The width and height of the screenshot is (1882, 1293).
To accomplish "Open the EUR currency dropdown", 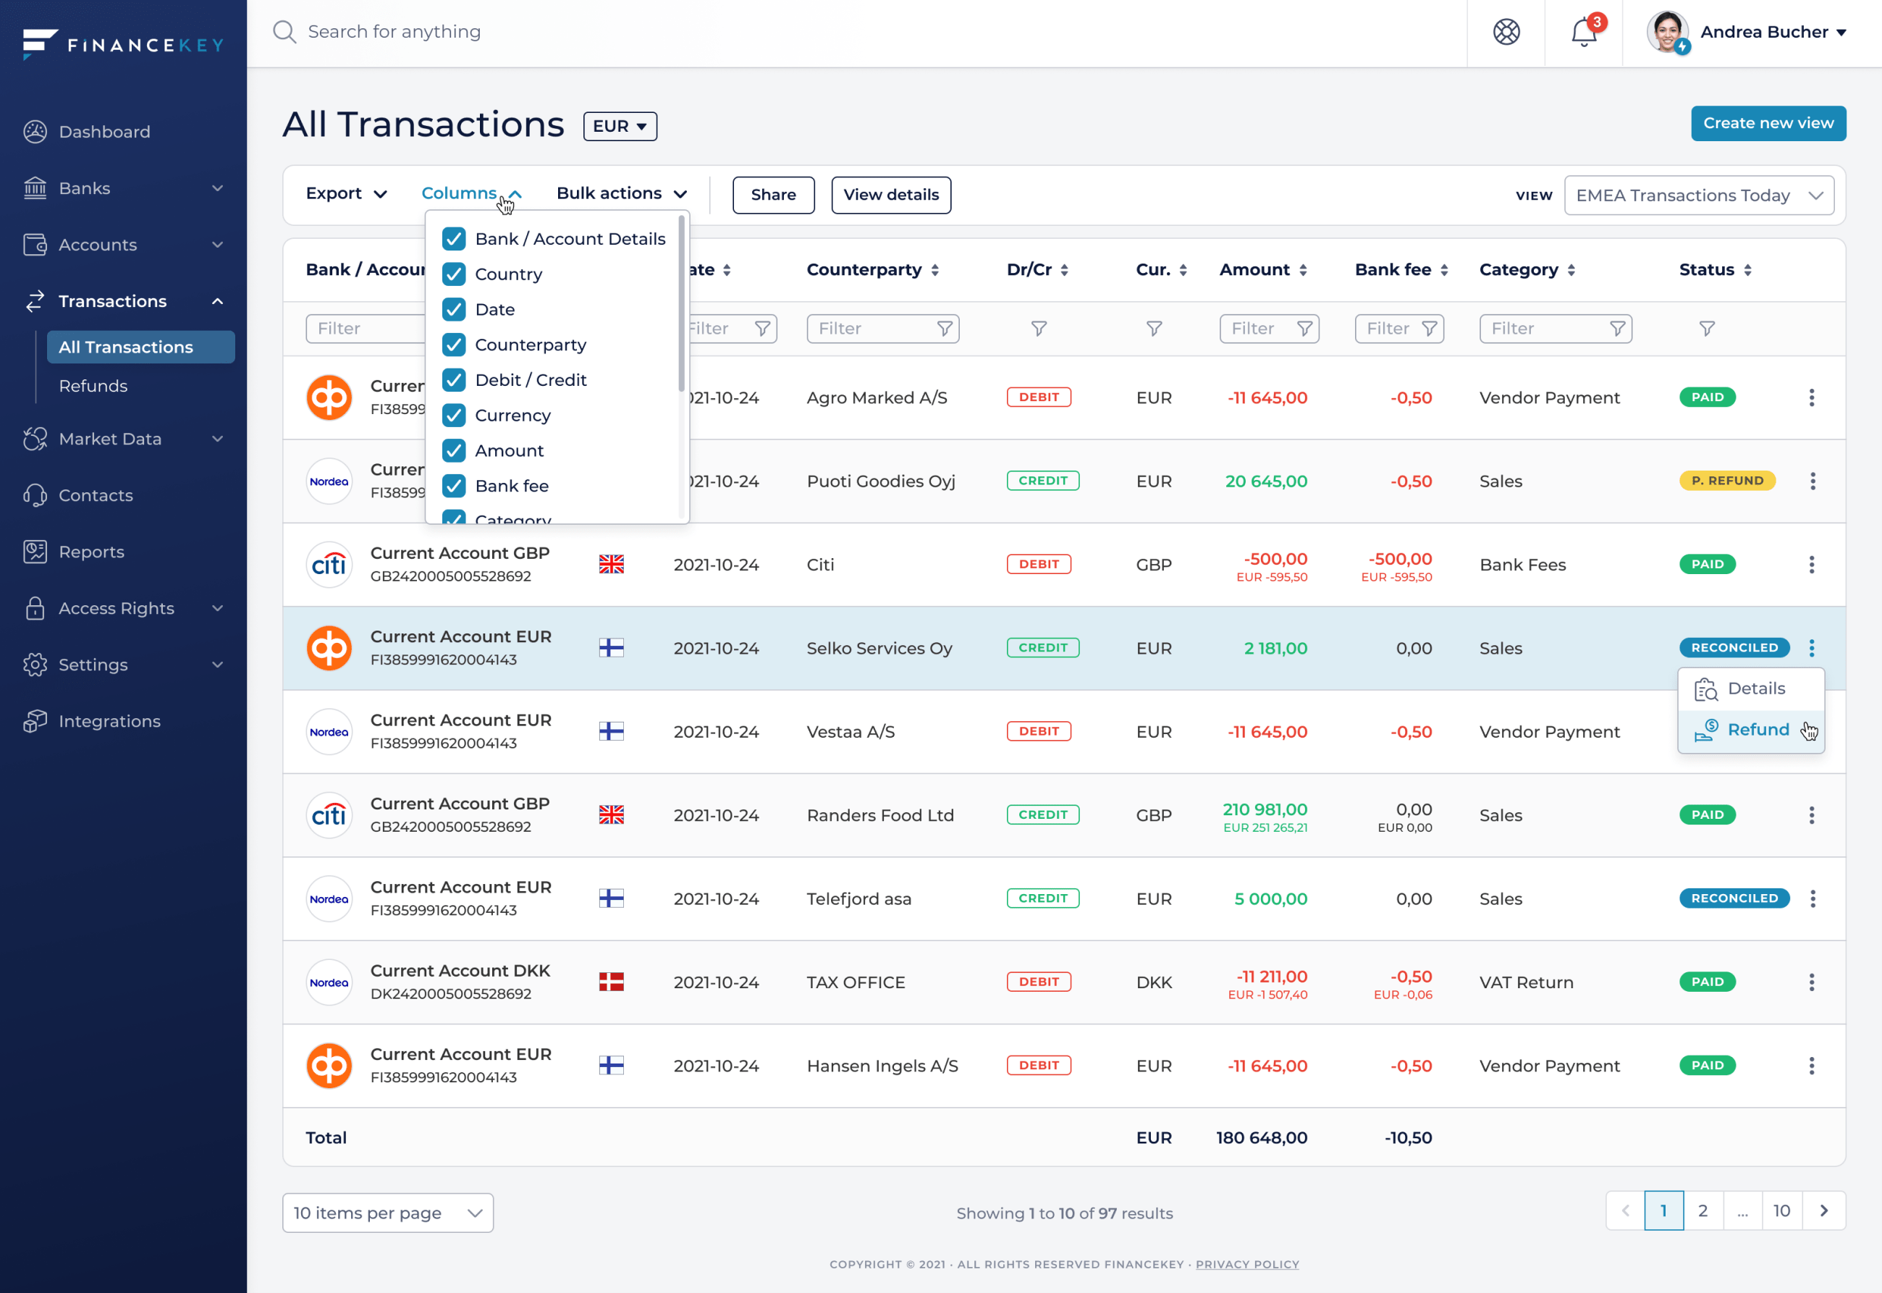I will [620, 127].
